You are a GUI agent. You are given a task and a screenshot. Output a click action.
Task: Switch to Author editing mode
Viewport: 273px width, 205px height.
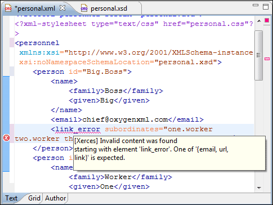pos(55,198)
